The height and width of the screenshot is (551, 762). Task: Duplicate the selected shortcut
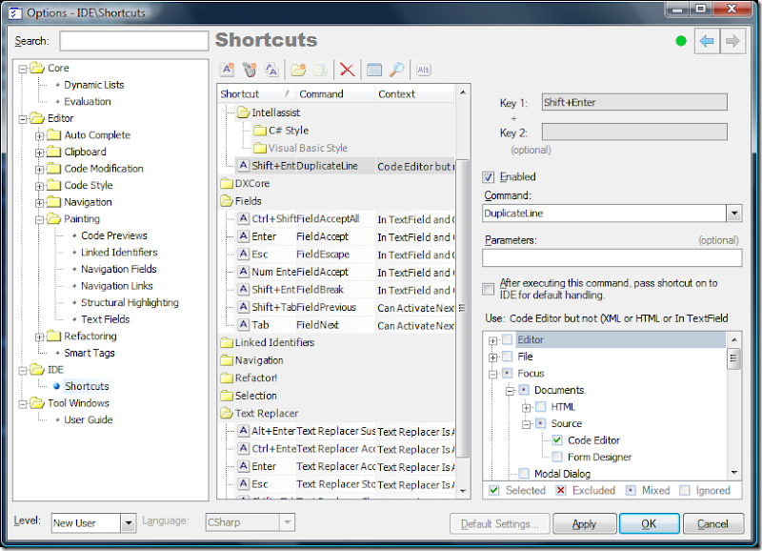tap(271, 70)
